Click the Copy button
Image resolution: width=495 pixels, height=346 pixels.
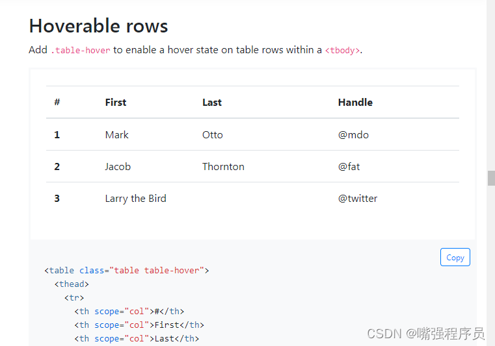point(455,258)
